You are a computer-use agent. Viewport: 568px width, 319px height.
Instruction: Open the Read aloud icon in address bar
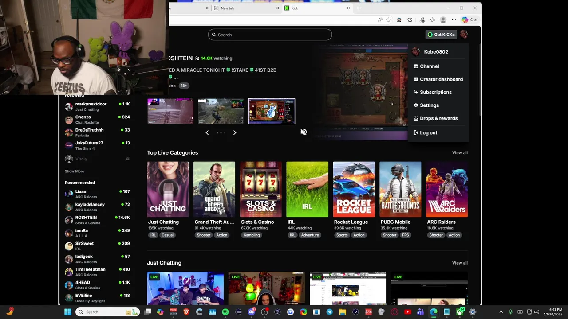pos(380,20)
